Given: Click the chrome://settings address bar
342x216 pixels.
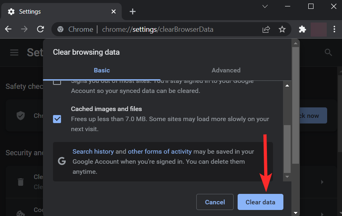Looking at the screenshot, I should tap(161, 29).
